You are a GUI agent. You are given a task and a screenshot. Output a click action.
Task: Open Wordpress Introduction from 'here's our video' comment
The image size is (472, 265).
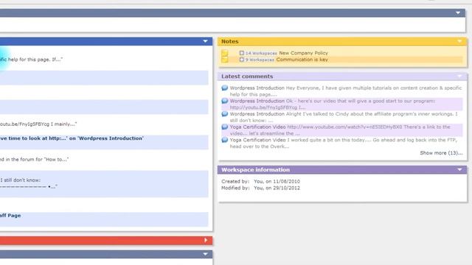[x=257, y=101]
